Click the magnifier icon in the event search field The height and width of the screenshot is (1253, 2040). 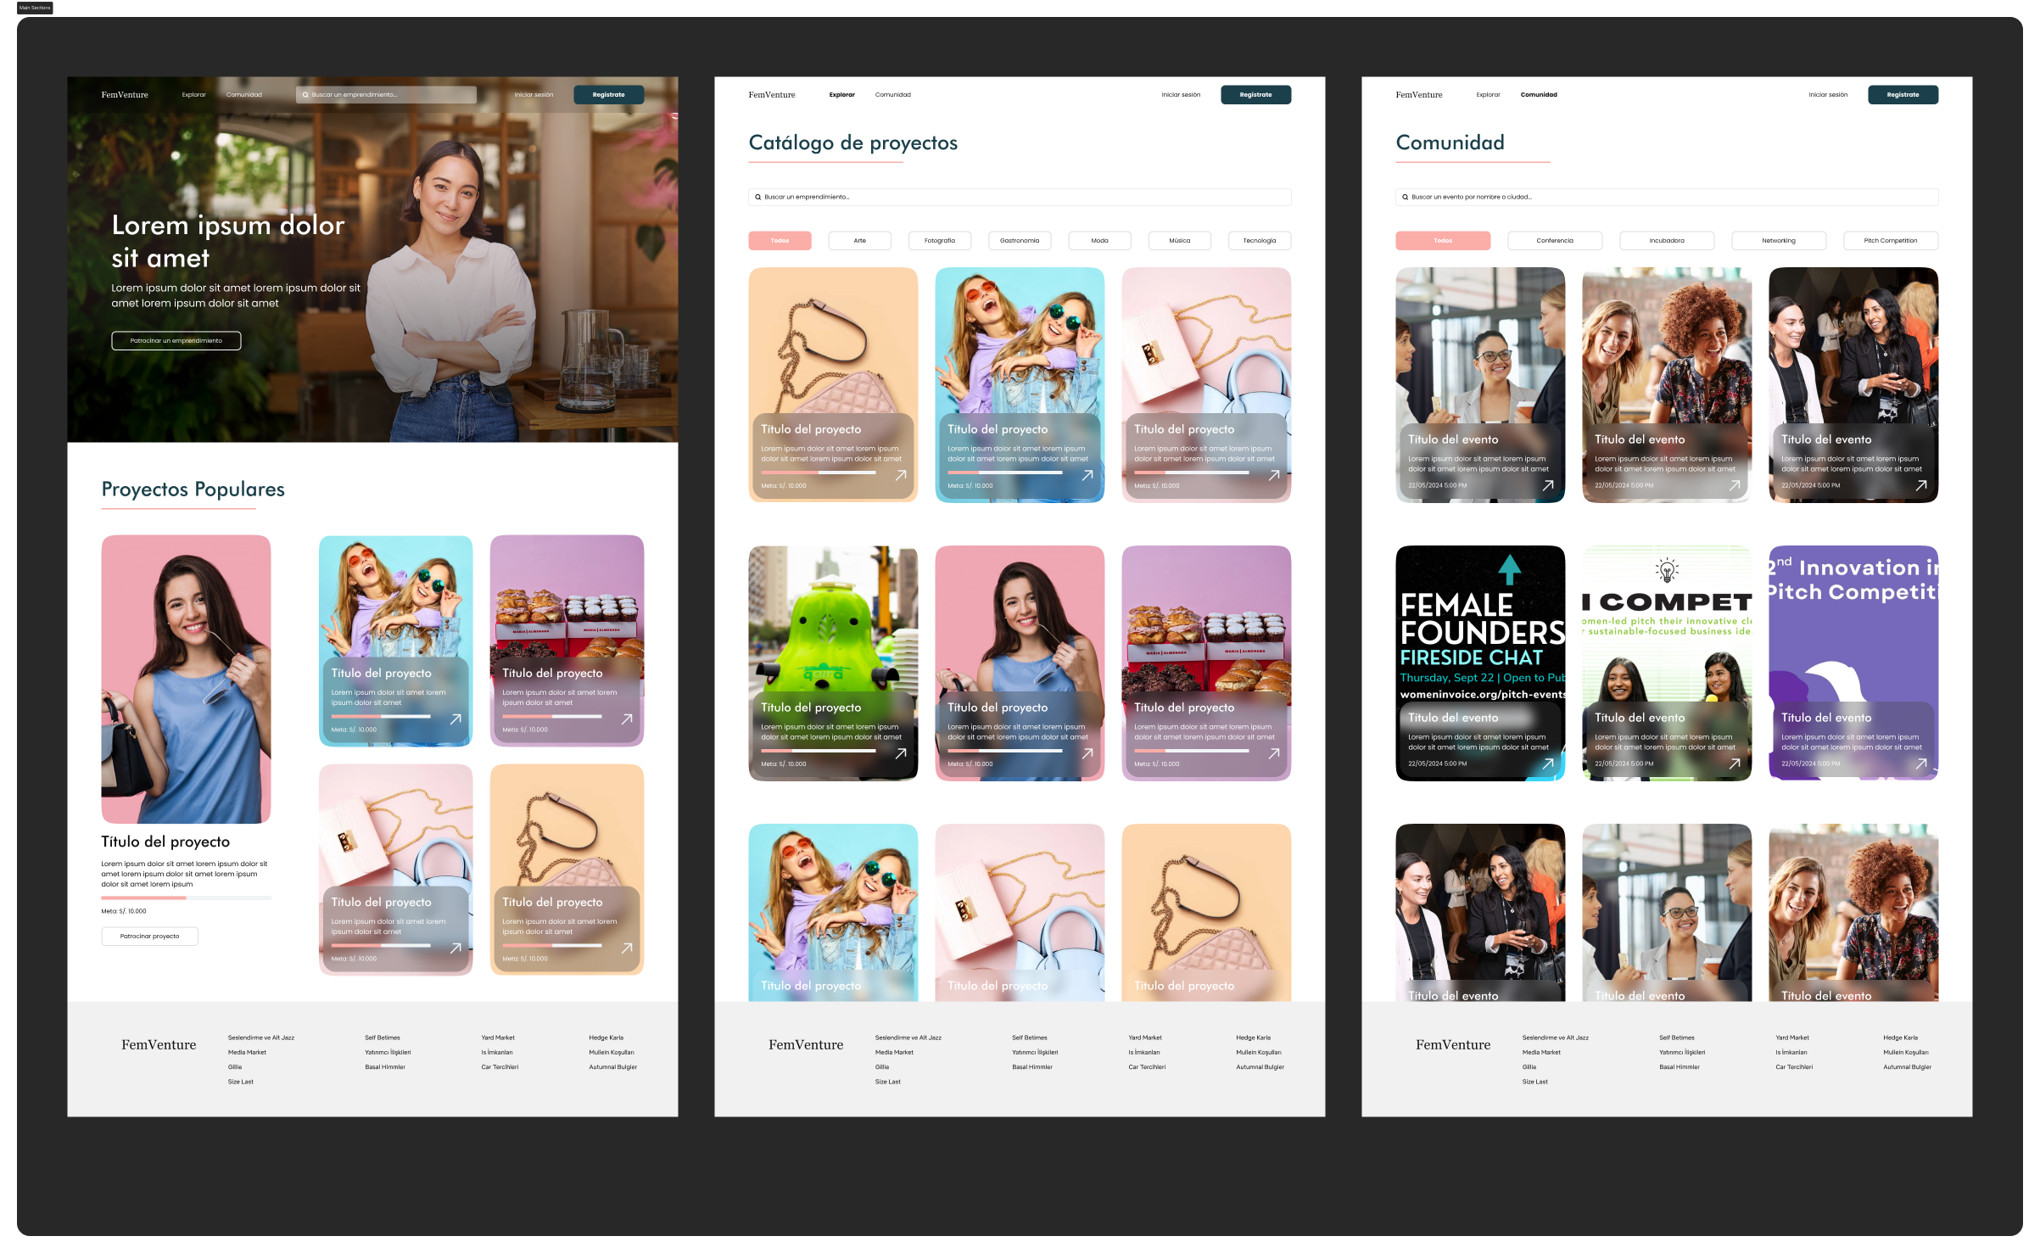(1405, 197)
